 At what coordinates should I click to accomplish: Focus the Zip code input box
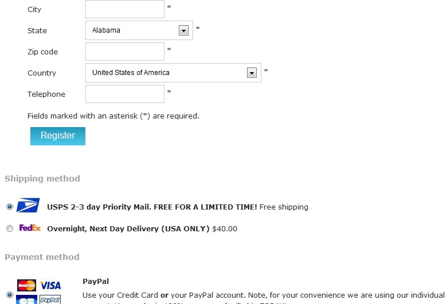pos(125,52)
